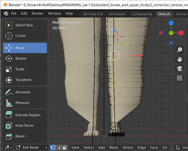Open the Render menu

[38, 14]
